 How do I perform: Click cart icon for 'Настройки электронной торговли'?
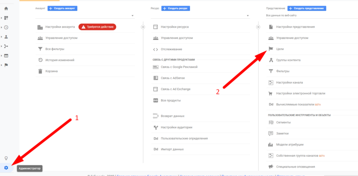coord(271,94)
